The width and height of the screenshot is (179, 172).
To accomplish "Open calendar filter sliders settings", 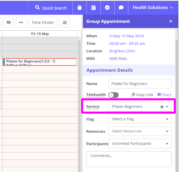I will [x=65, y=22].
